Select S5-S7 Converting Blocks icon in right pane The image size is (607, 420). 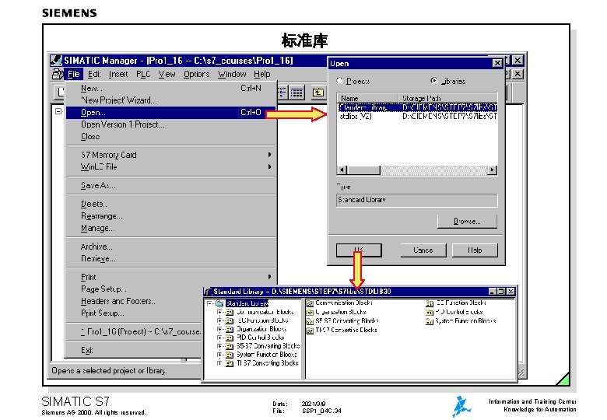tap(310, 321)
